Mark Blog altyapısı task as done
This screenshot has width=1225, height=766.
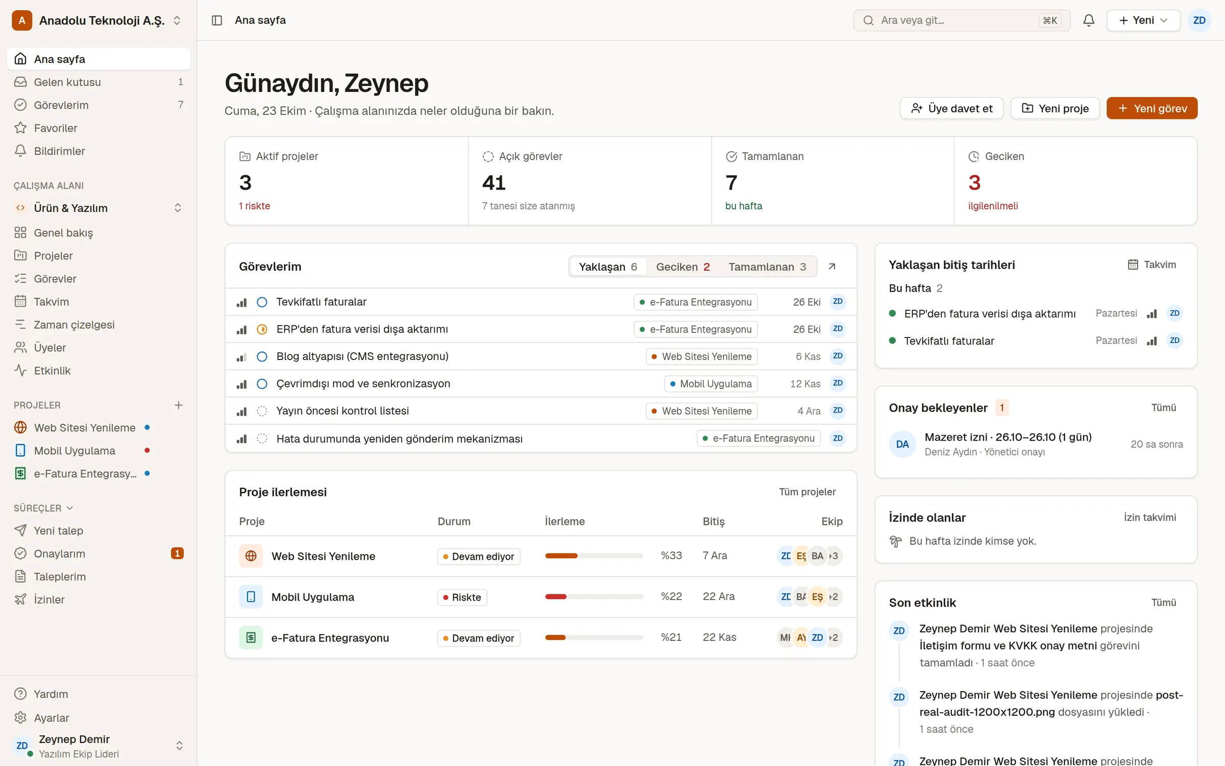[262, 356]
